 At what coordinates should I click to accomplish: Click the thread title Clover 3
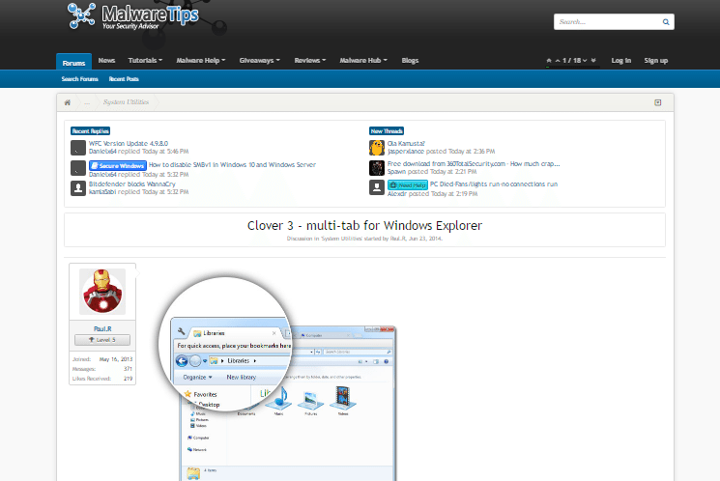click(364, 225)
